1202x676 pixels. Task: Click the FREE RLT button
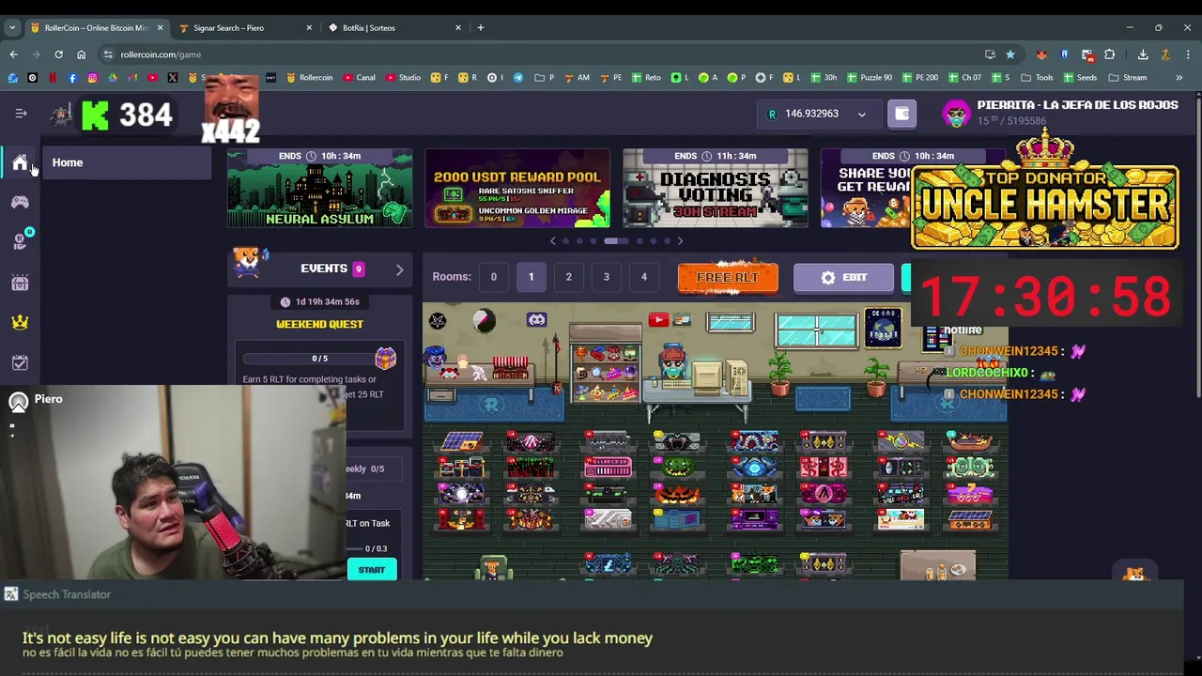pos(728,278)
